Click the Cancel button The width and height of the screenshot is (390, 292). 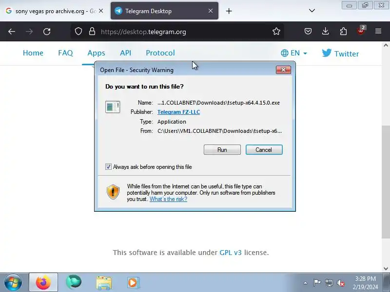click(264, 150)
